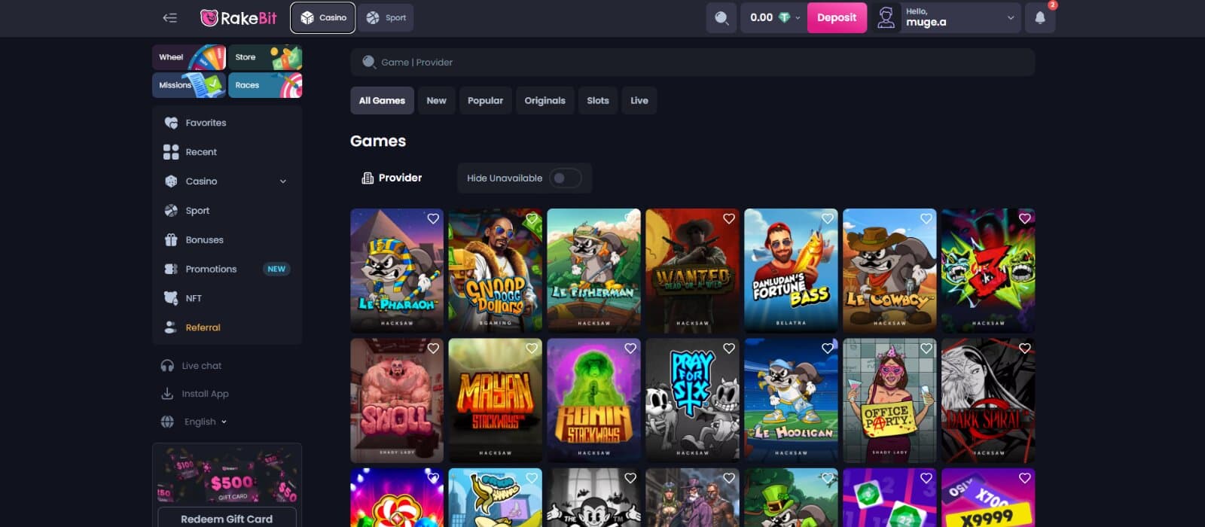Switch to the Originals tab

pos(545,101)
